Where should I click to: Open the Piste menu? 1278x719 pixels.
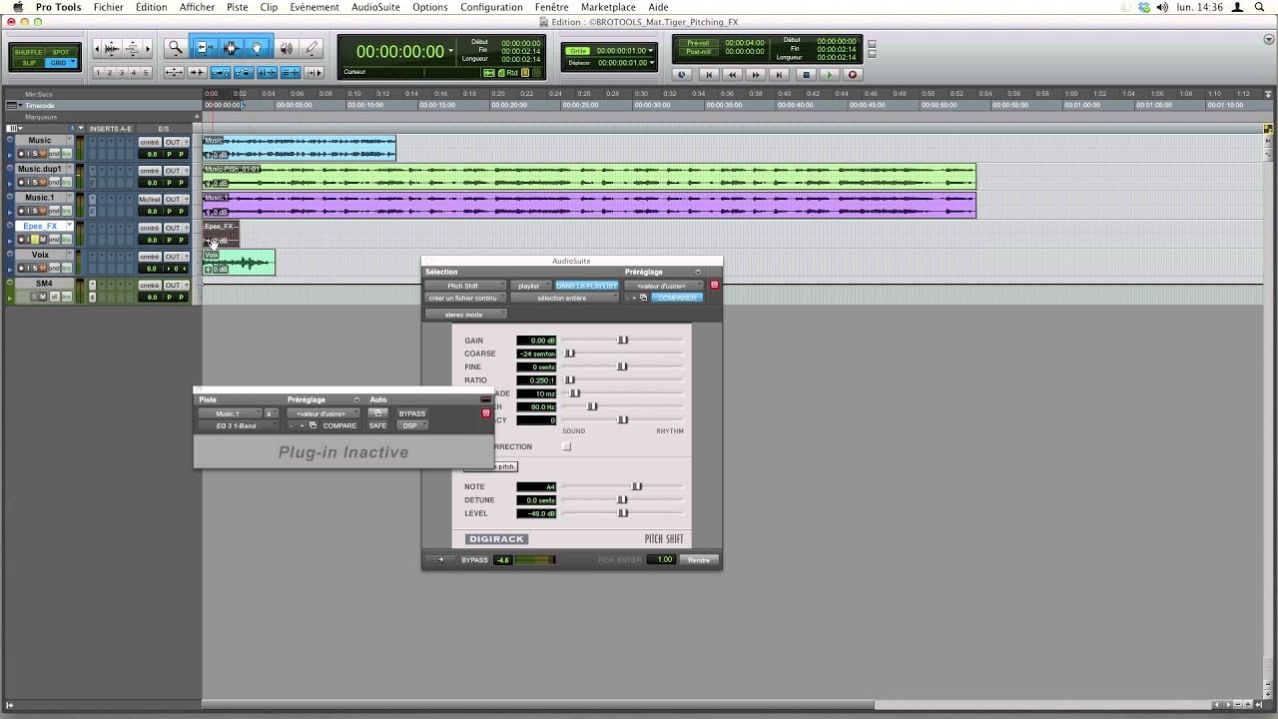[237, 7]
